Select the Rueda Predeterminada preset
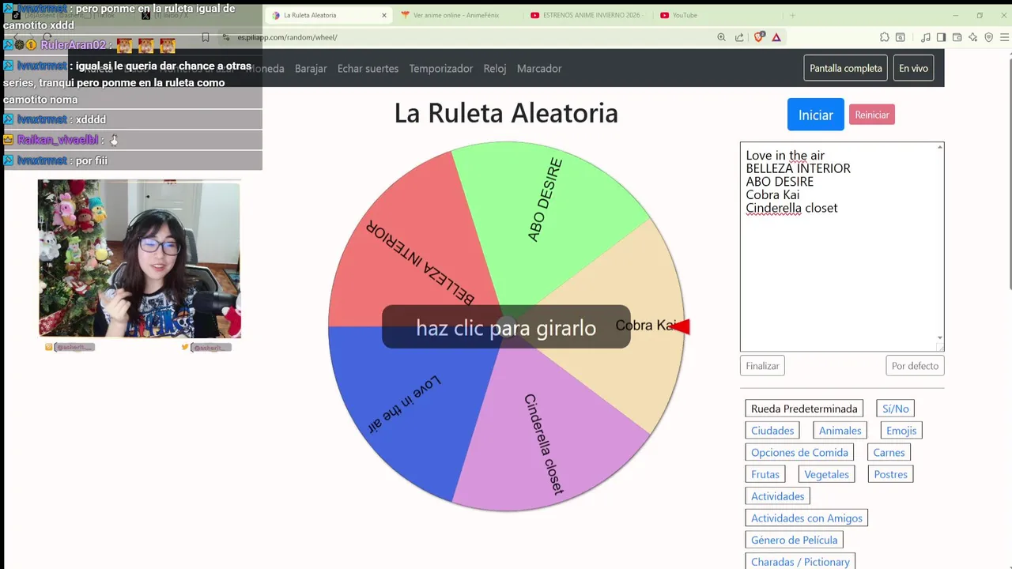This screenshot has height=569, width=1012. coord(804,409)
